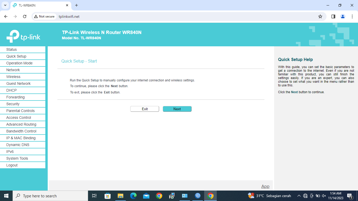
Task: Click the browser forward arrow
Action: tap(15, 16)
